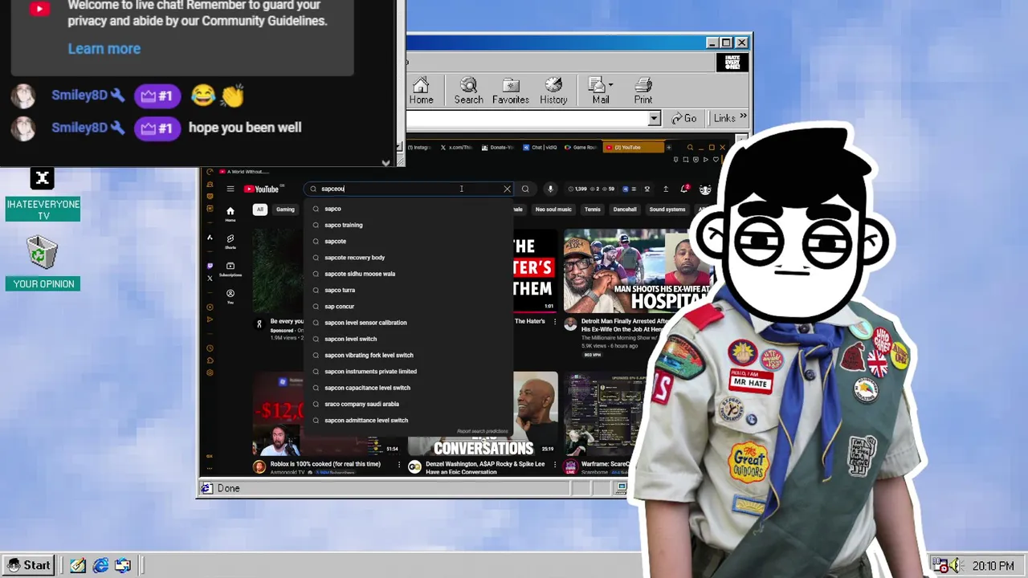
Task: Open options for Roblox is 100% cooked video
Action: click(x=399, y=464)
